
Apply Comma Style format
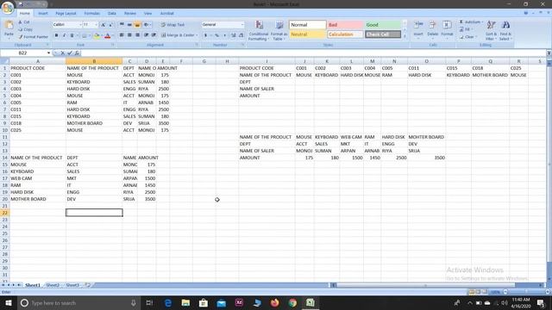click(x=224, y=35)
